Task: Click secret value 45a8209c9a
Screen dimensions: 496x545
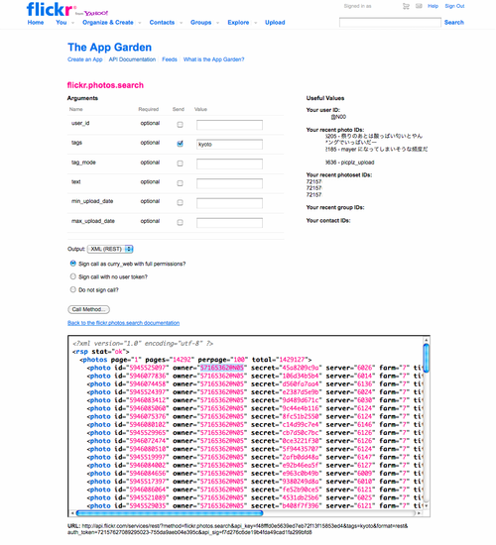Action: [x=302, y=368]
